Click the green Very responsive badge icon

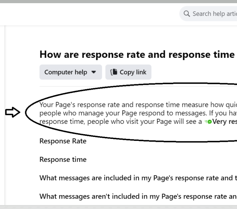point(208,122)
